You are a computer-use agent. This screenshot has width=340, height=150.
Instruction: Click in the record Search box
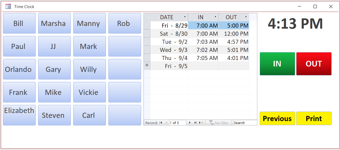(x=245, y=123)
